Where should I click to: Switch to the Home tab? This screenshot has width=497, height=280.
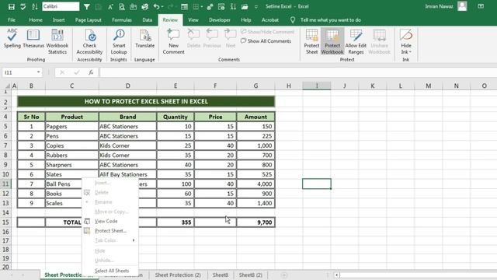click(x=36, y=20)
